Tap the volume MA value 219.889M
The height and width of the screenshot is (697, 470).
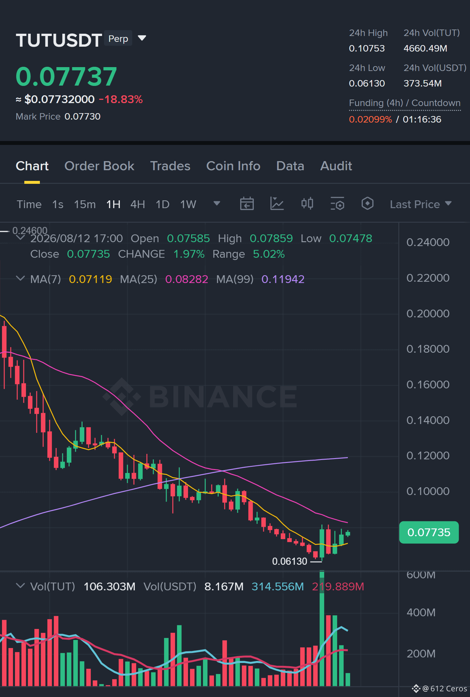point(338,586)
